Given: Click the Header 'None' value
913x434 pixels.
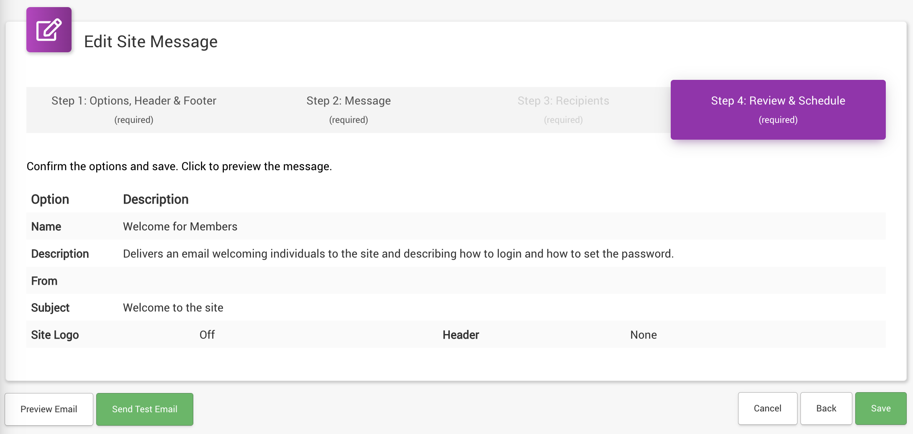Looking at the screenshot, I should coord(643,335).
